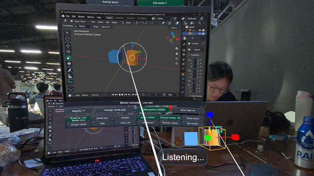Open the Modifiers wrench properties tab

[x=183, y=79]
